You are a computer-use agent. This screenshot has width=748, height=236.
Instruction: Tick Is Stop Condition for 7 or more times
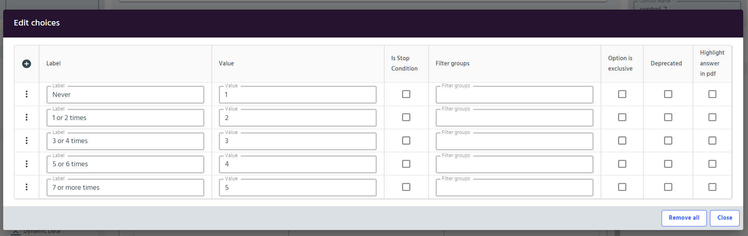(406, 187)
